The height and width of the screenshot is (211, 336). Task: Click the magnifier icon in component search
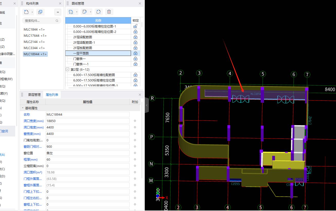click(57, 21)
